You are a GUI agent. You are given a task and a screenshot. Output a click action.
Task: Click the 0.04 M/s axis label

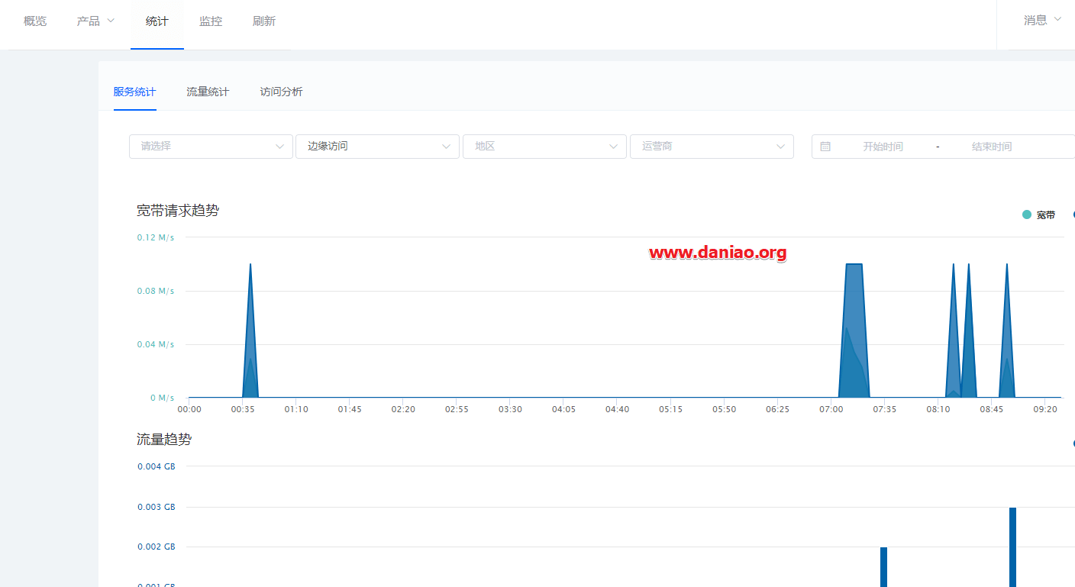(156, 344)
